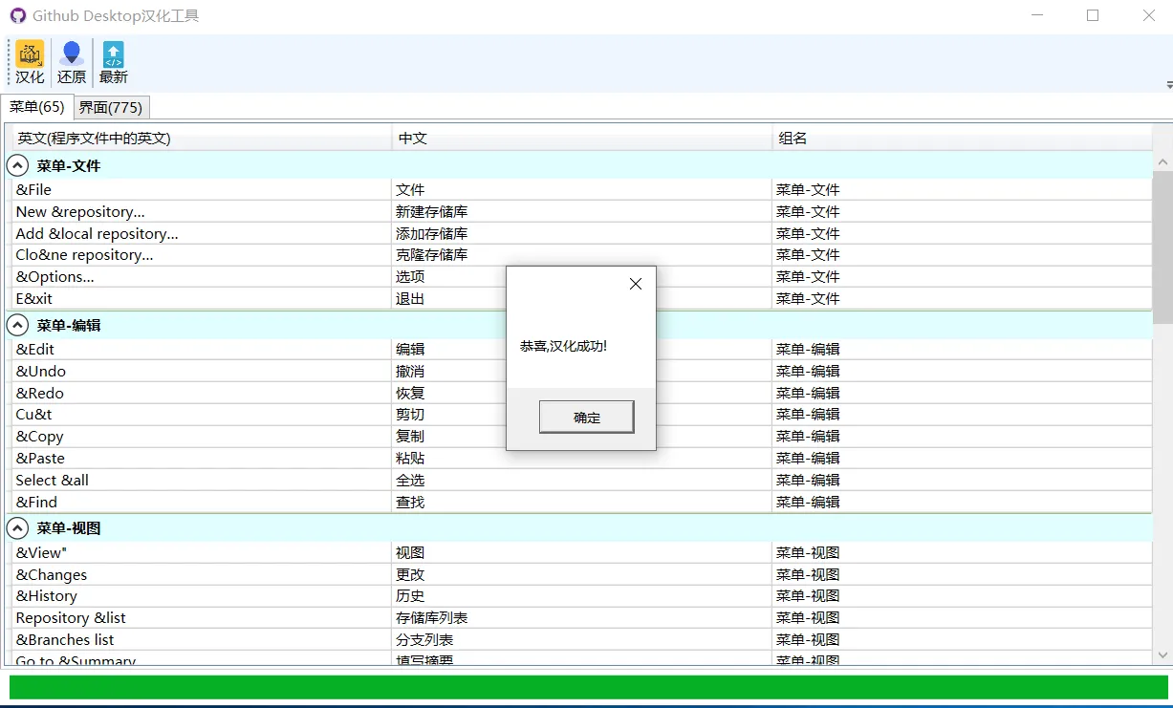Sort by 英文(程序文件中的英文) column header

click(x=202, y=139)
